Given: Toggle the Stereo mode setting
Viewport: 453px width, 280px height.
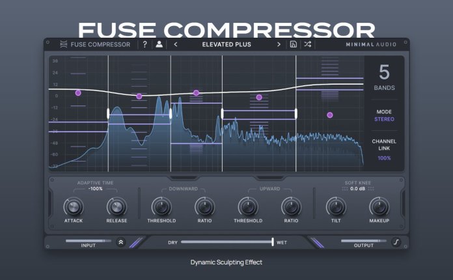Looking at the screenshot, I should coord(384,119).
